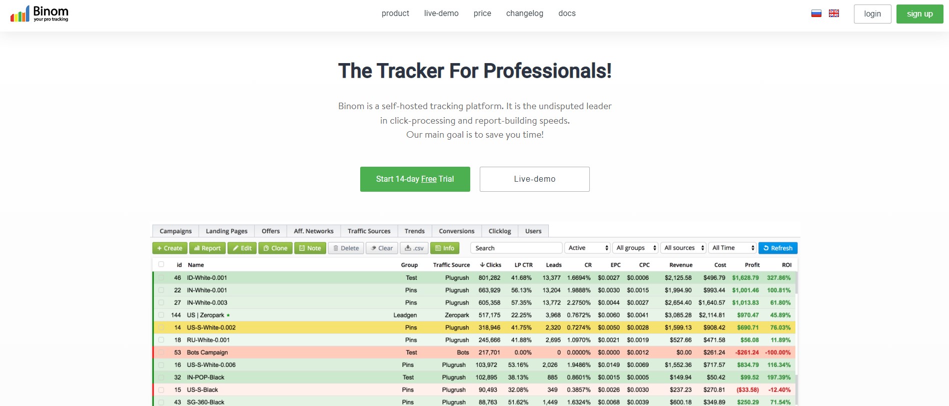This screenshot has height=406, width=949.
Task: Sort by the Profit column header
Action: (752, 265)
